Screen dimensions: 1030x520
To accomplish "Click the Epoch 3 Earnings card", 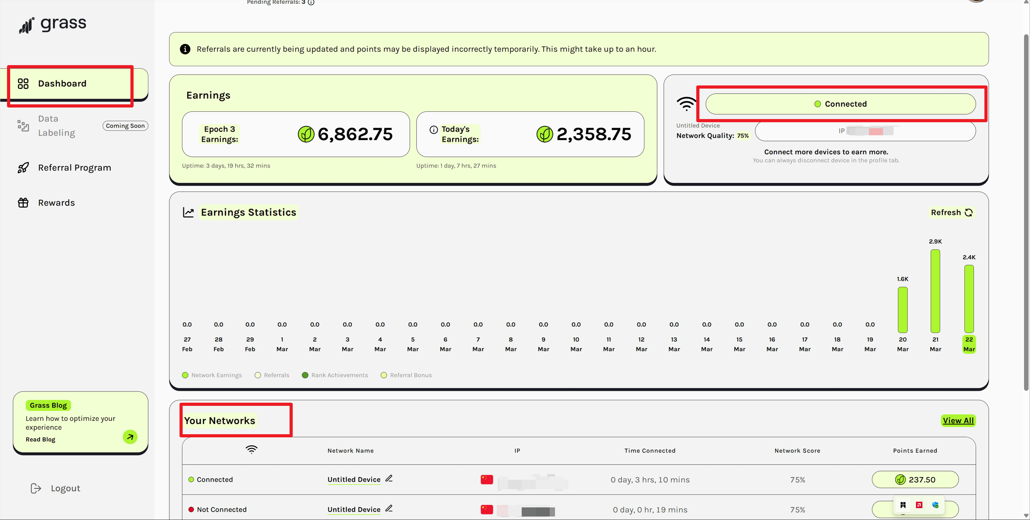I will coord(296,134).
